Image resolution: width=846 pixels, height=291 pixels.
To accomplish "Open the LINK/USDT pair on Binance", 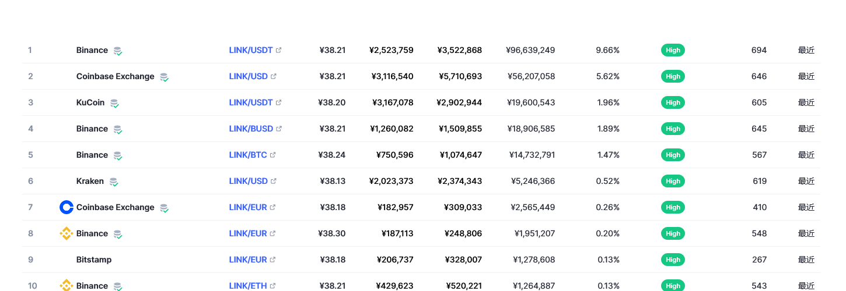I will (x=251, y=50).
